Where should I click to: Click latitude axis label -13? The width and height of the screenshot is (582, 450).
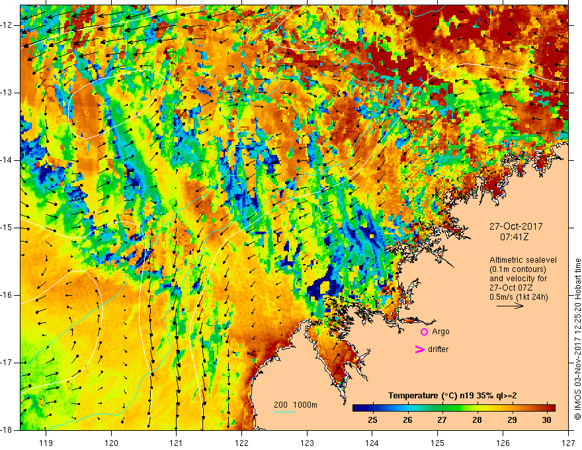click(7, 93)
